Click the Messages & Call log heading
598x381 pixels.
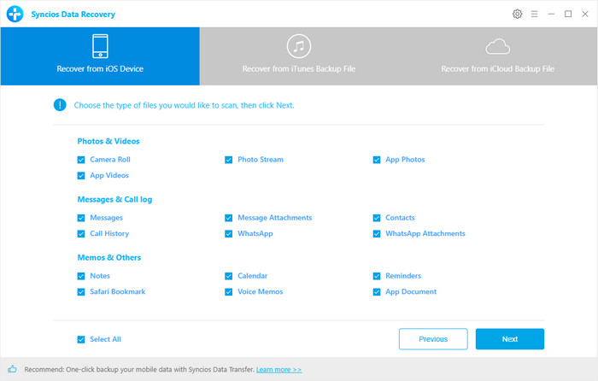114,199
